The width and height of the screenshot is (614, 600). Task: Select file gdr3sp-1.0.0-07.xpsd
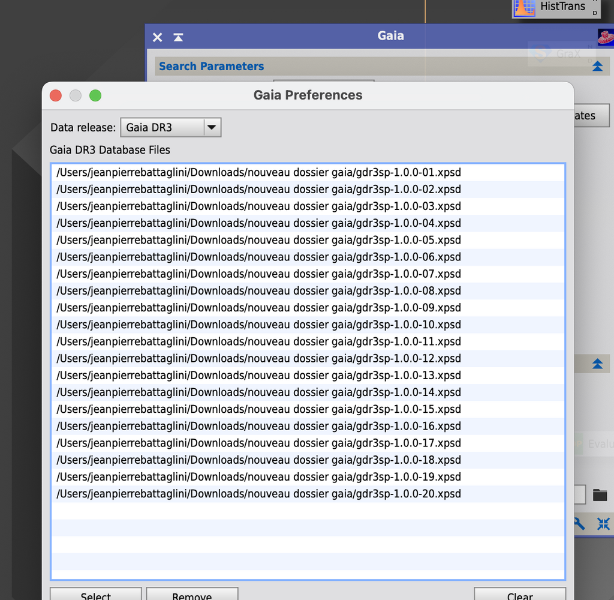coord(308,274)
